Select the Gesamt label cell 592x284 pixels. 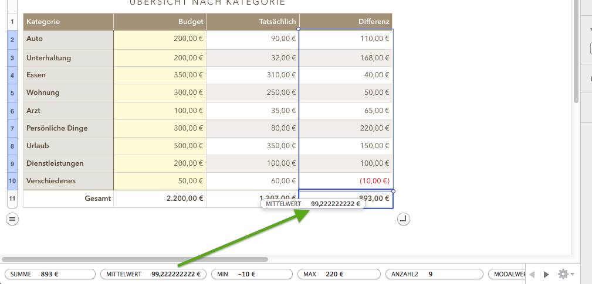pos(68,199)
